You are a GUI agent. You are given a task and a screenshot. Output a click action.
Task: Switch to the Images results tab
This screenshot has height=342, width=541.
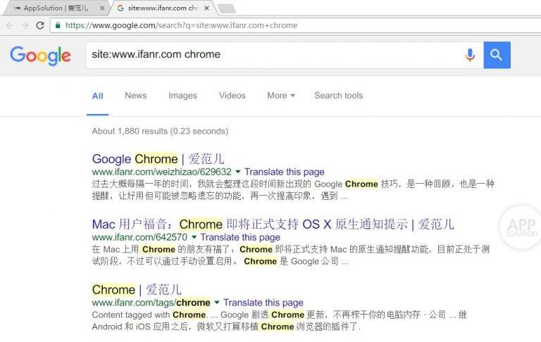coord(182,96)
